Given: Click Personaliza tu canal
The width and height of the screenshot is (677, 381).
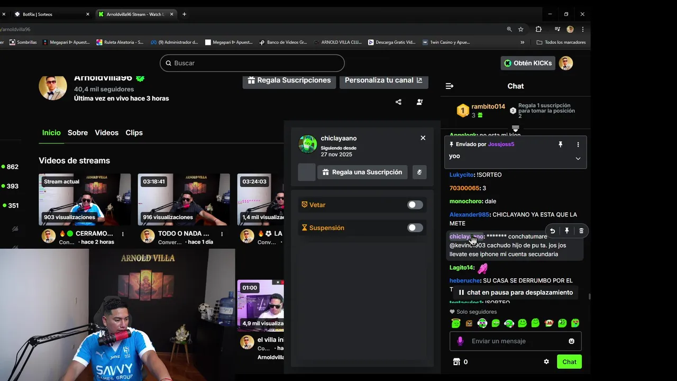Looking at the screenshot, I should (383, 80).
